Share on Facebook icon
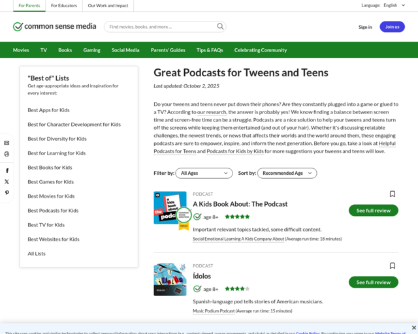Viewport: 418px width, 334px height. point(7,170)
